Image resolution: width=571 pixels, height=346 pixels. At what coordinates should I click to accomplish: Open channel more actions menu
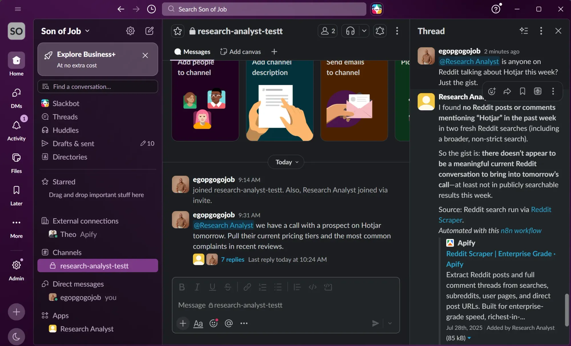397,31
